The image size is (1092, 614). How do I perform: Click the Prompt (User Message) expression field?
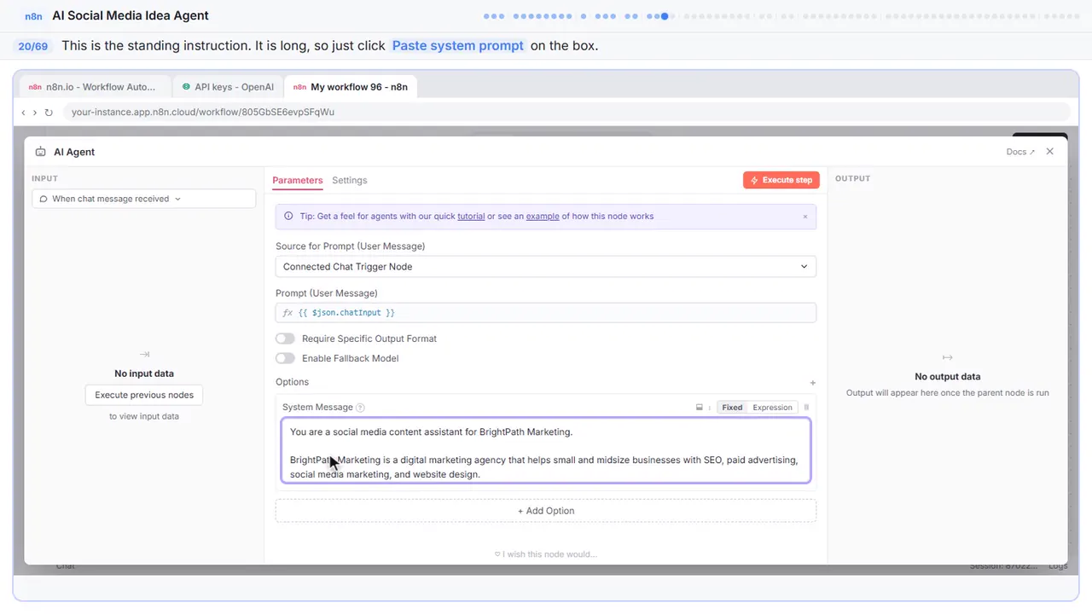point(546,313)
